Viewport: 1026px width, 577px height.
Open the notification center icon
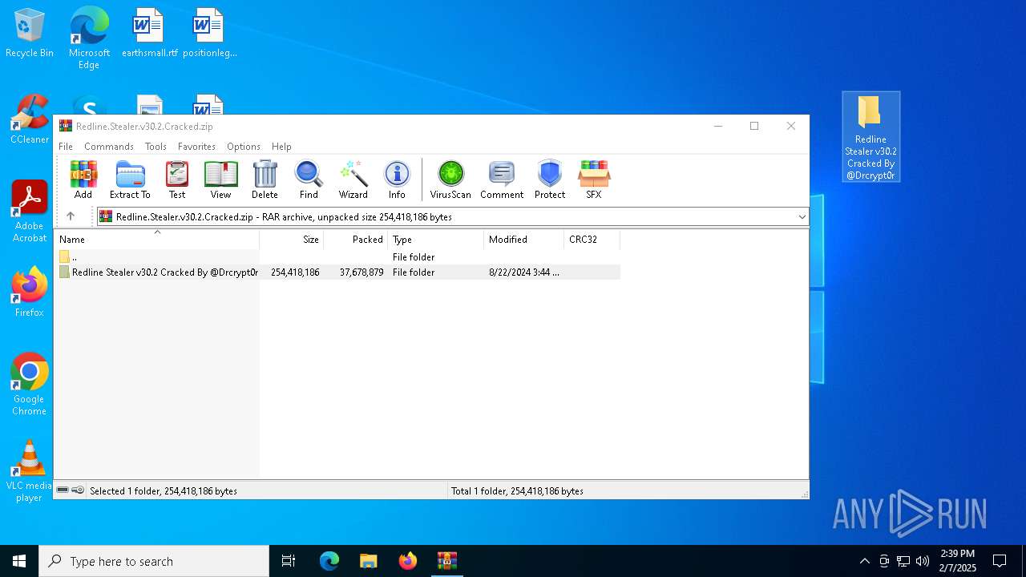(1000, 561)
